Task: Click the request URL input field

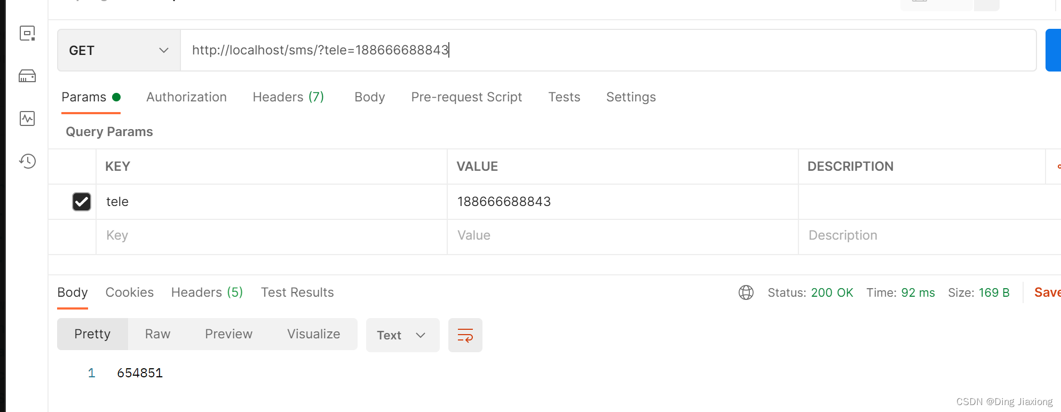Action: pos(608,50)
